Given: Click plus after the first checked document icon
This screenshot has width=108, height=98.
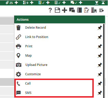Looking at the screenshot, I should pos(48,3).
